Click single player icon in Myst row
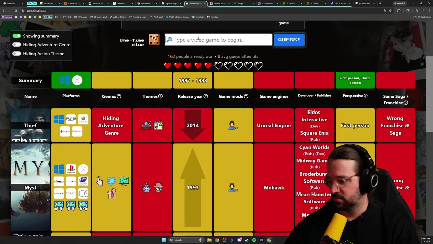The height and width of the screenshot is (244, 433). (233, 187)
